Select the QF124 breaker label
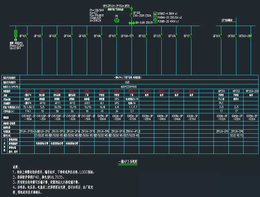This screenshot has width=260, height=197. tap(172, 36)
